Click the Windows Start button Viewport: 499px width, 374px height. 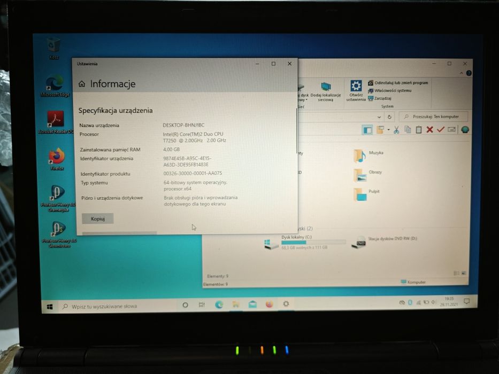click(50, 307)
